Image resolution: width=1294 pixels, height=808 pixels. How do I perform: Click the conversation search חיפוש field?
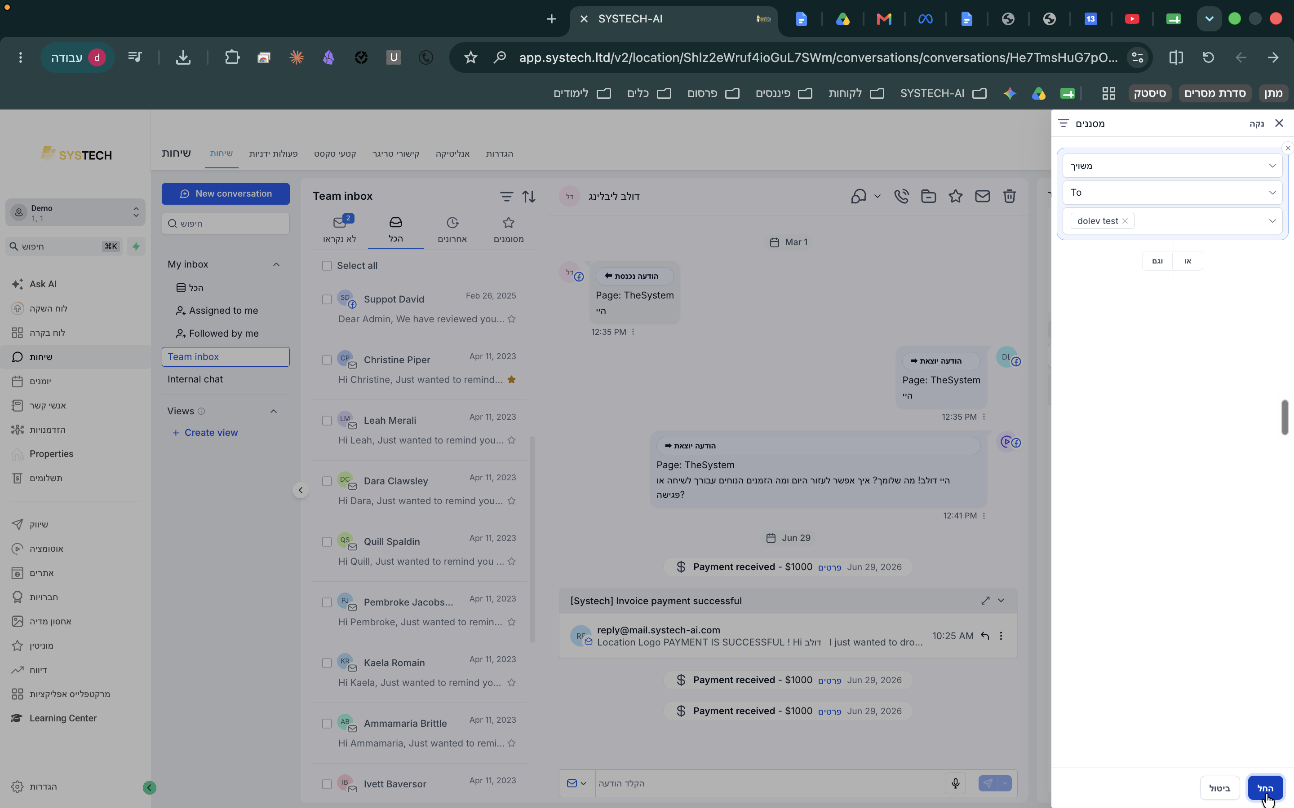click(226, 224)
